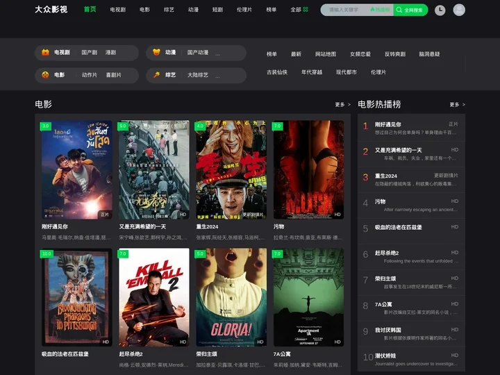The width and height of the screenshot is (500, 375).
Task: Click the 7A公寓 title below poster
Action: point(282,354)
